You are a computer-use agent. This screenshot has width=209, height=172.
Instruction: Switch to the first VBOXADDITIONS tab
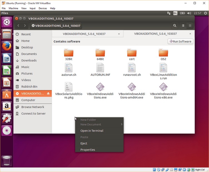click(84, 34)
